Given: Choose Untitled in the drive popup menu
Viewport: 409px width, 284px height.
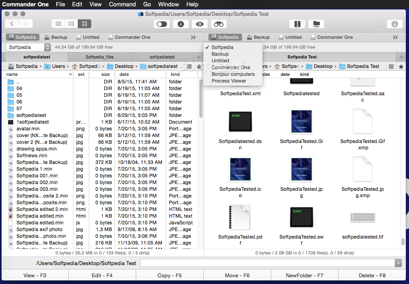Looking at the screenshot, I should point(233,61).
